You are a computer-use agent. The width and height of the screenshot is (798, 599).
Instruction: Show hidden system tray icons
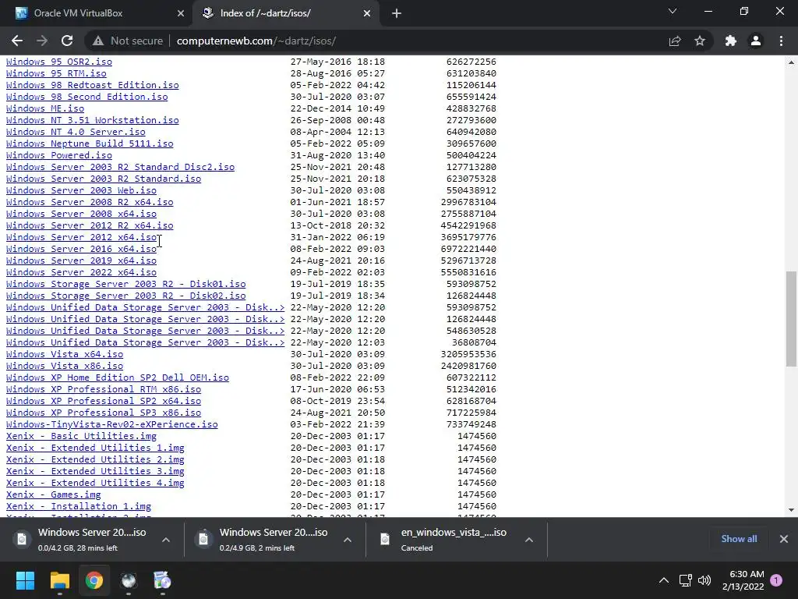click(x=664, y=580)
